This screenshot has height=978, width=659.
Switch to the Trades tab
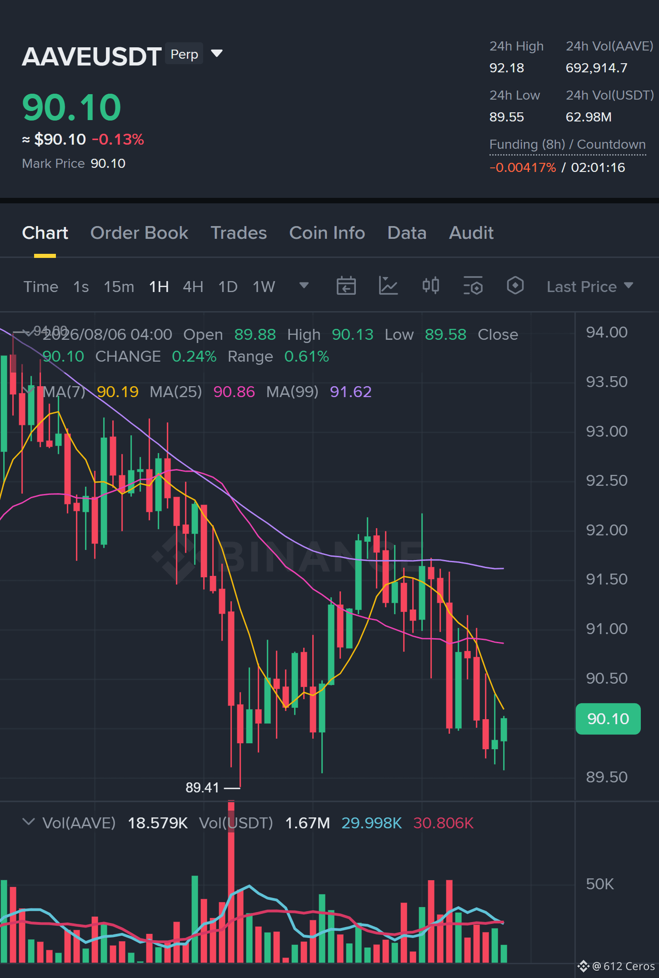pyautogui.click(x=239, y=233)
